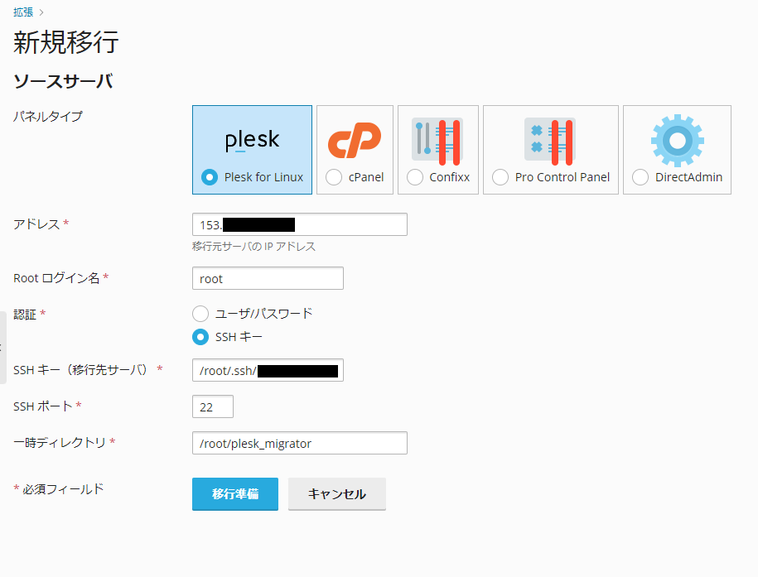
Task: Click the Confixx sliders icon
Action: click(437, 141)
